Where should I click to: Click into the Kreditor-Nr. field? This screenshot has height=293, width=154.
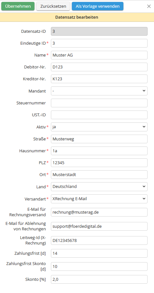[x=99, y=79]
